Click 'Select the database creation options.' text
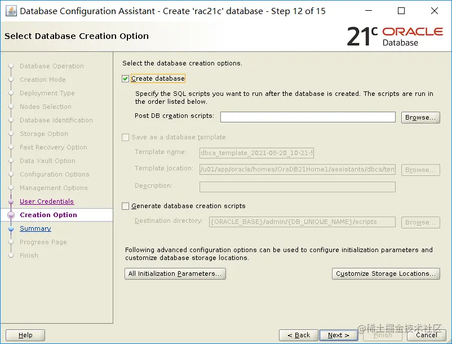Viewport: 452px width, 344px height. [182, 63]
